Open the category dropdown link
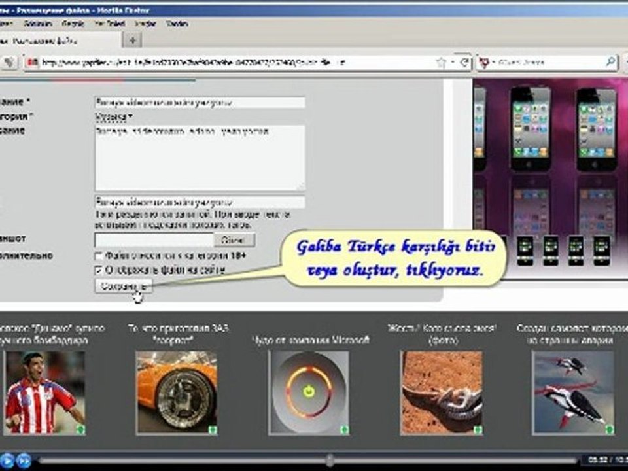Viewport: 628px width, 471px height. 113,117
